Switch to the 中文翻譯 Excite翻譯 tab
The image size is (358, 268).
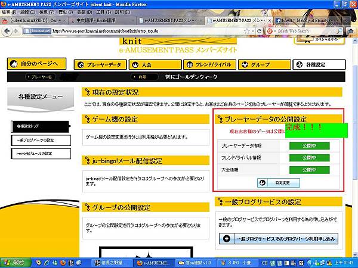pos(102,20)
